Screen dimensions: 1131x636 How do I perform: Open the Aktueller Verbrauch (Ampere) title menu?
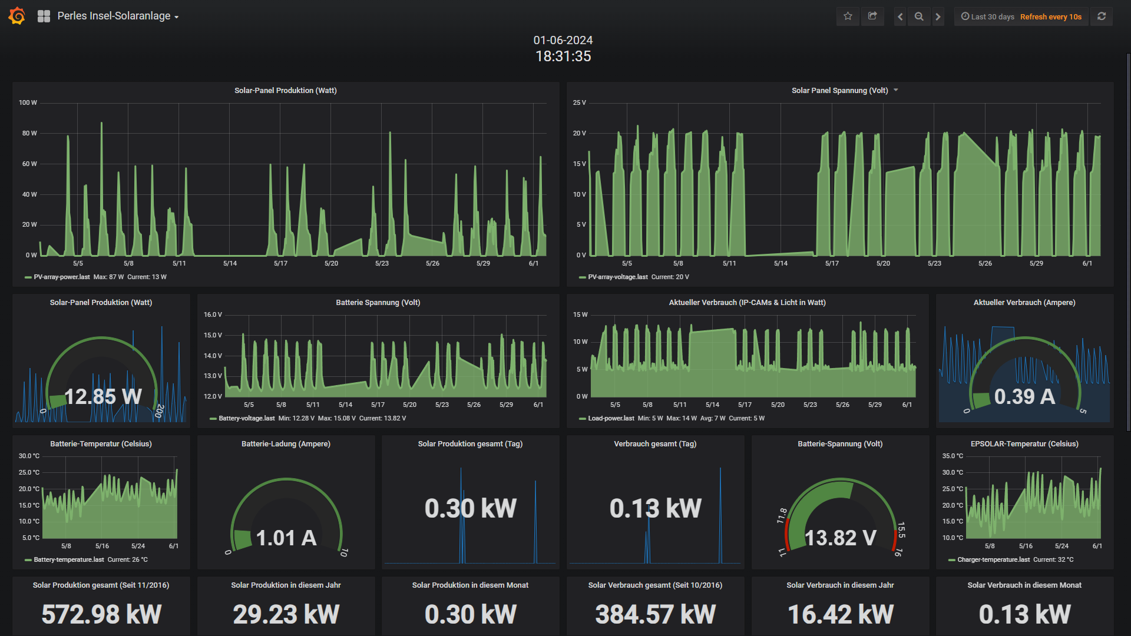pos(1024,302)
